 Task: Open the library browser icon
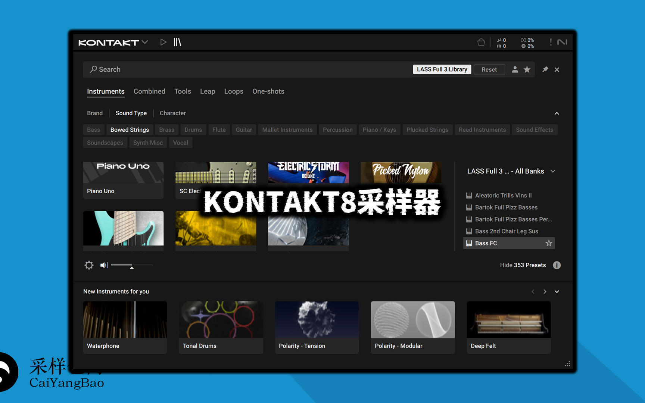(x=177, y=42)
